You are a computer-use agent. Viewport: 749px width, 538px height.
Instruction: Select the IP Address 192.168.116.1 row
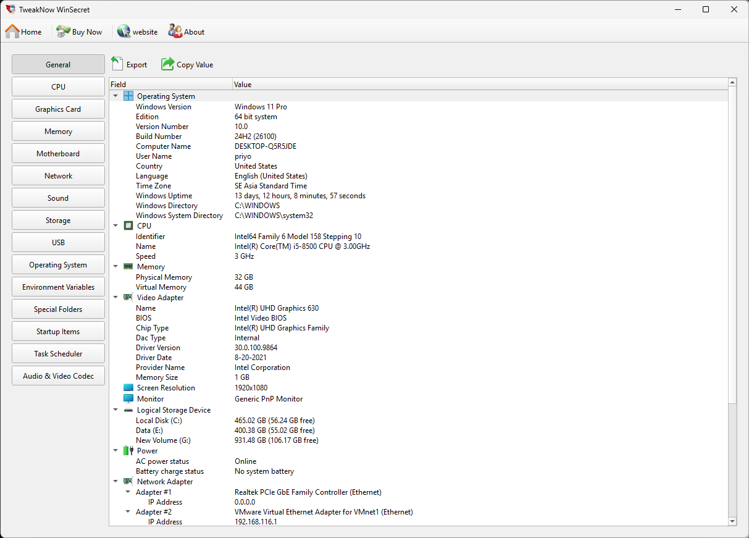point(419,522)
